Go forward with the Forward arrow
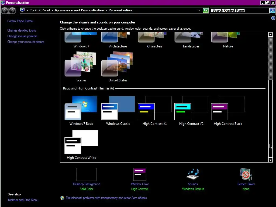Image resolution: width=276 pixels, height=207 pixels. point(12,11)
